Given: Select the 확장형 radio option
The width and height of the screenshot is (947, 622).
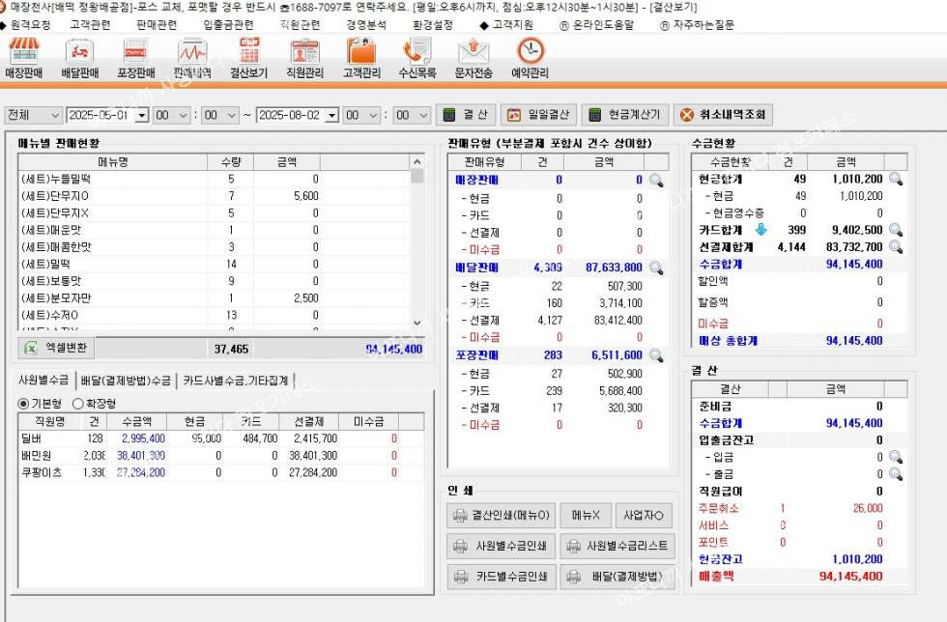Looking at the screenshot, I should point(78,403).
